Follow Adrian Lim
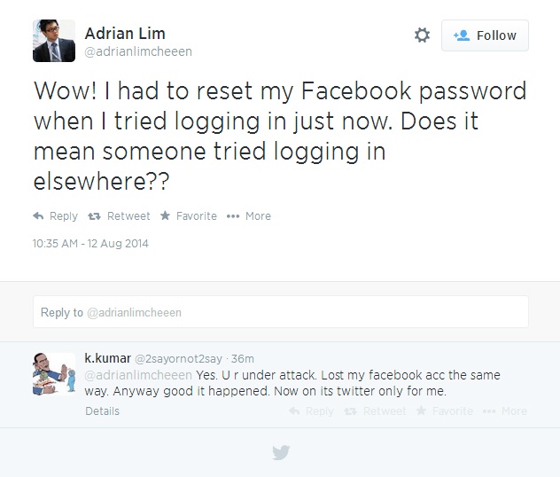This screenshot has width=560, height=477. (x=485, y=35)
